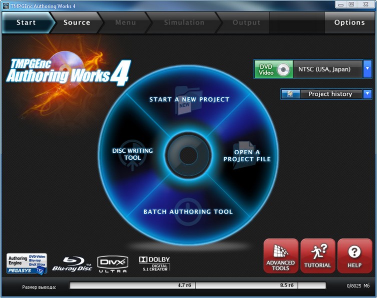Launch the Tutorial
377x298 pixels.
(x=317, y=256)
